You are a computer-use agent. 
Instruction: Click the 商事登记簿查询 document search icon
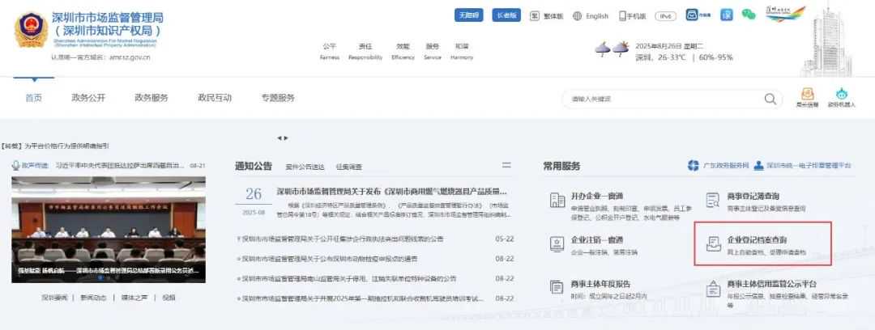[x=713, y=200]
